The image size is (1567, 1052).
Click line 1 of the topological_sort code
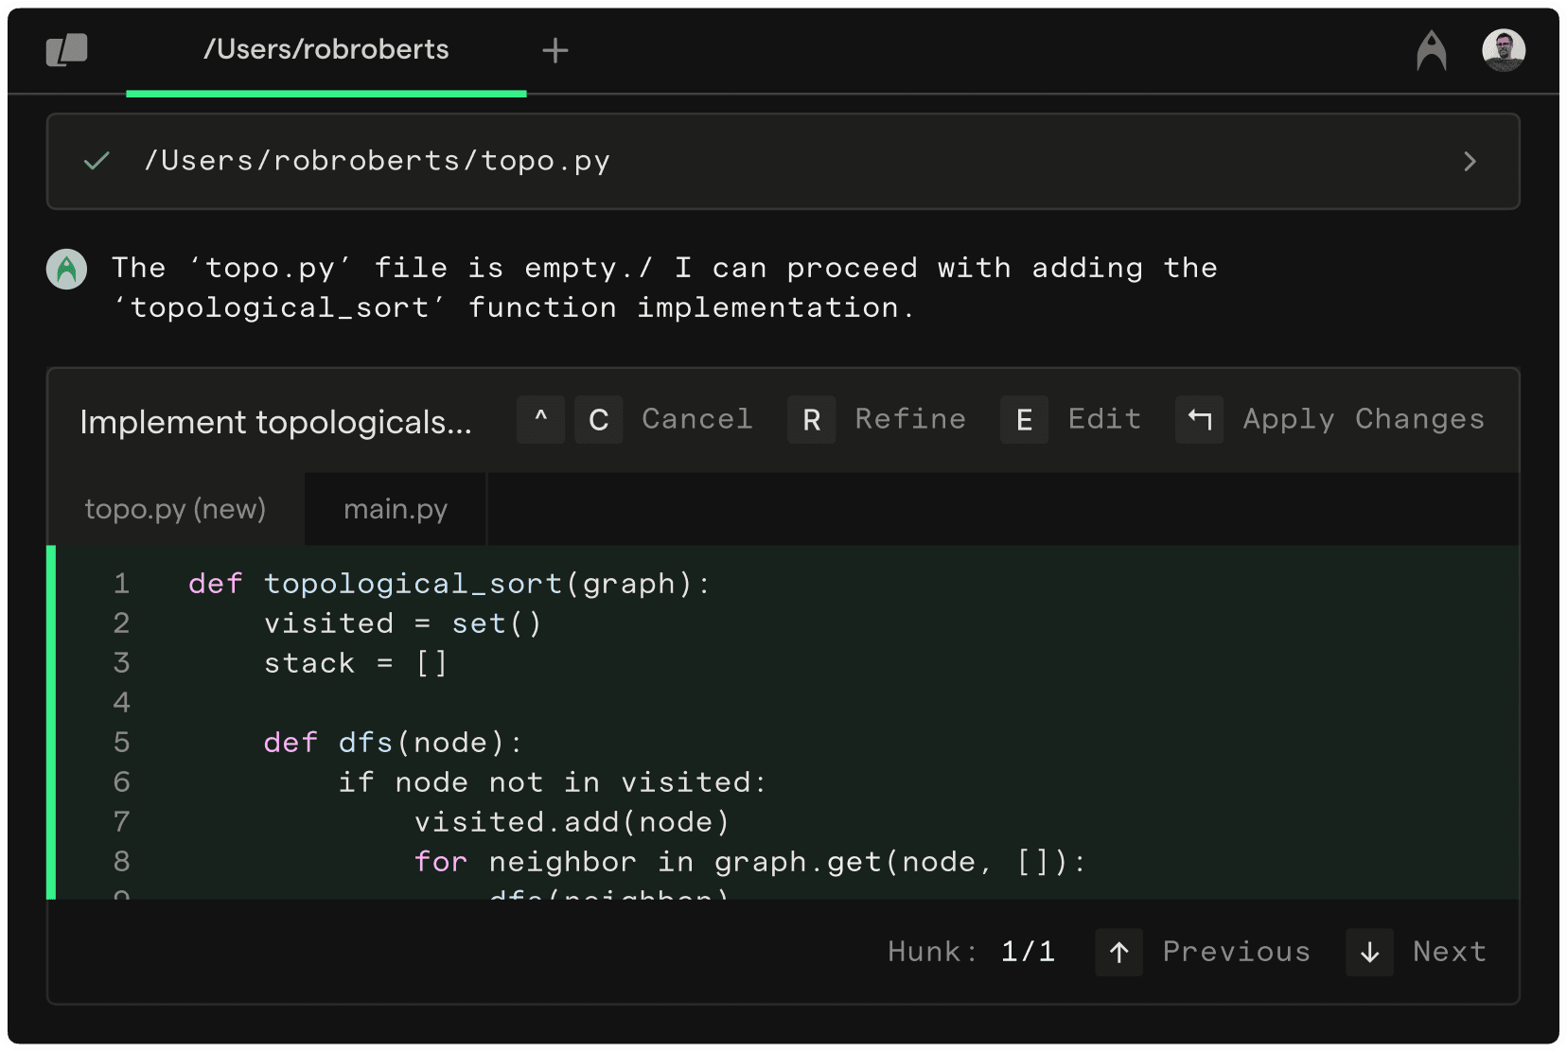tap(449, 584)
